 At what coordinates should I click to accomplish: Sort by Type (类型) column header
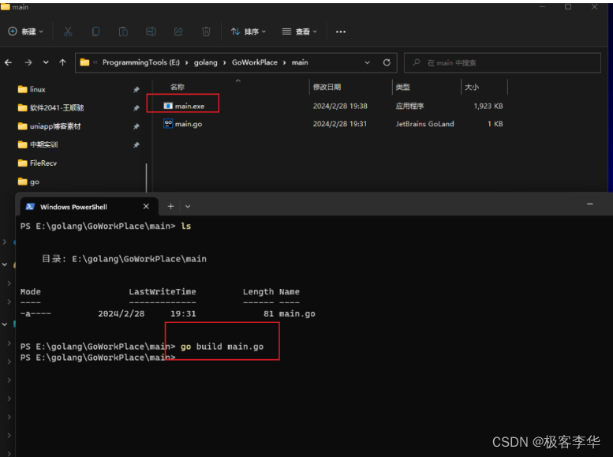coord(402,87)
